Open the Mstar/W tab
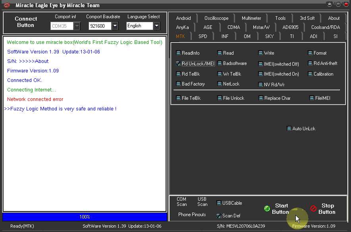 click(261, 27)
